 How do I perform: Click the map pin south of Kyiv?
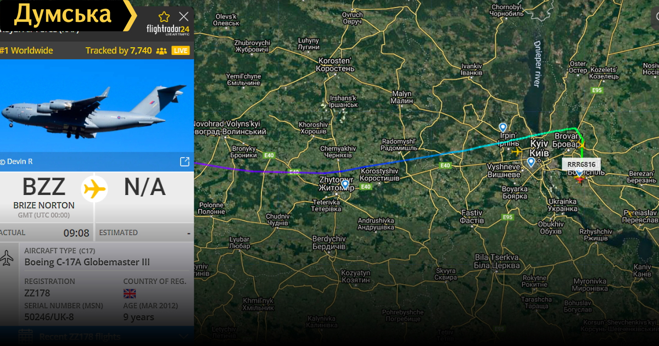click(x=531, y=162)
